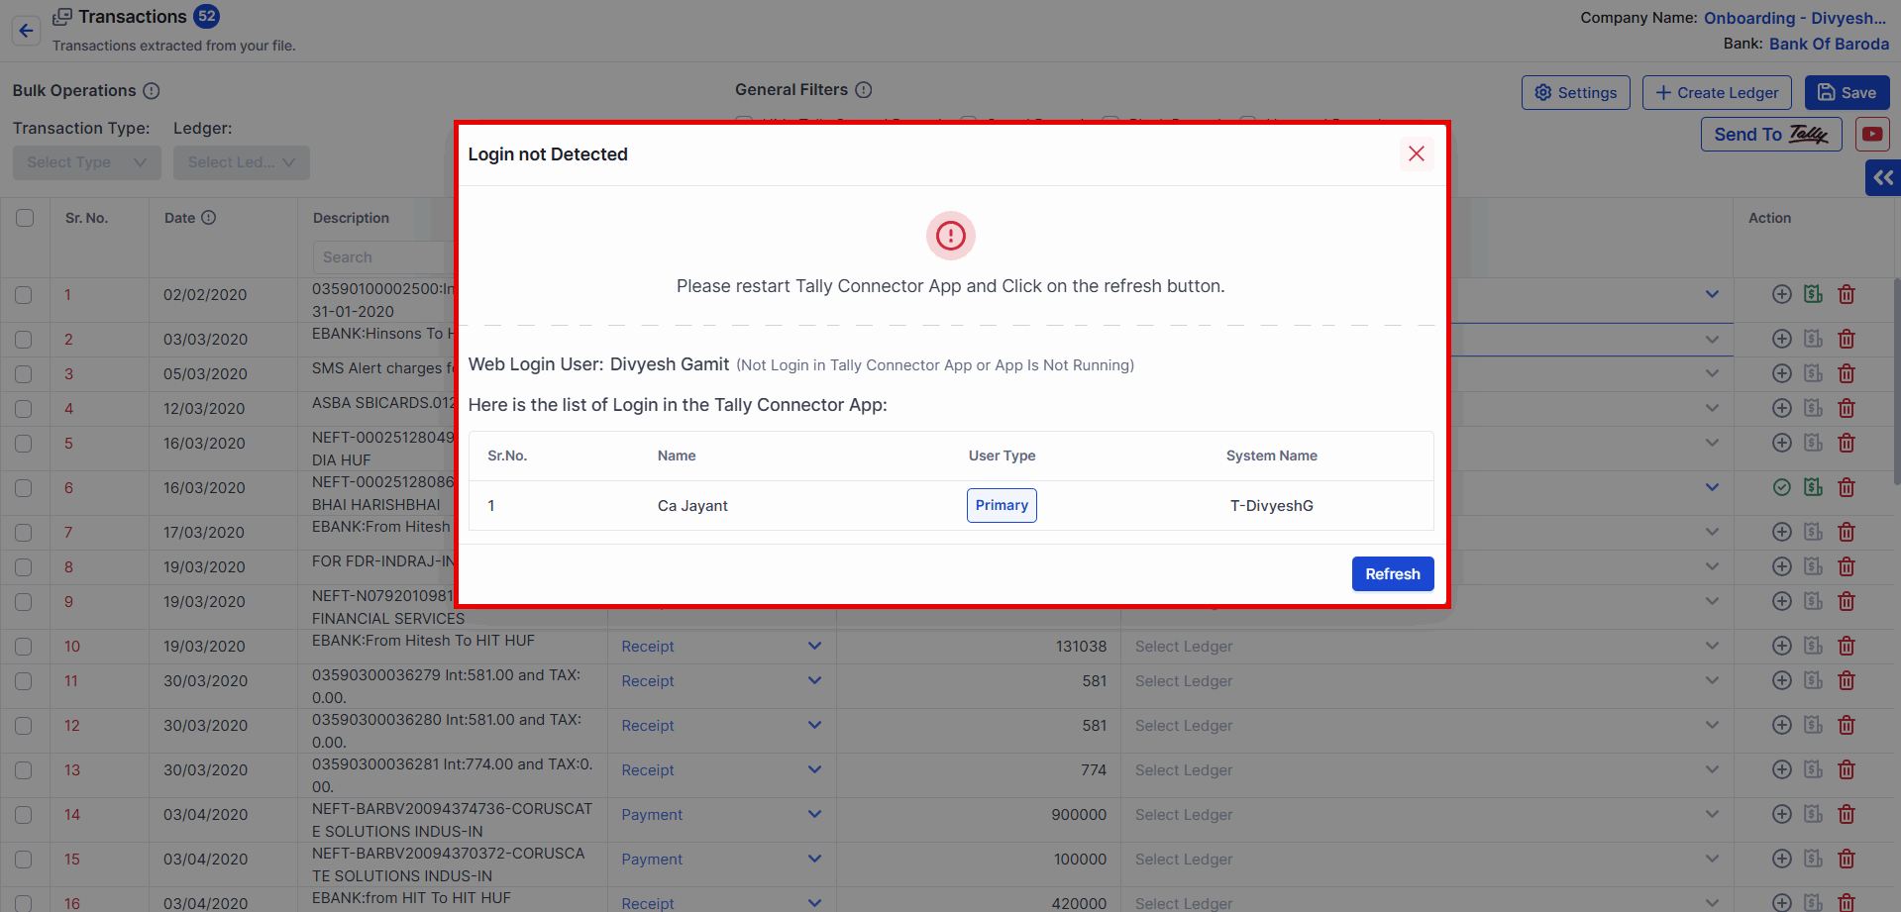Click the name Ca Jayant in dialog

[x=692, y=506]
